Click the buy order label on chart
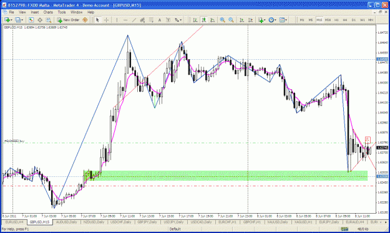 (14, 141)
